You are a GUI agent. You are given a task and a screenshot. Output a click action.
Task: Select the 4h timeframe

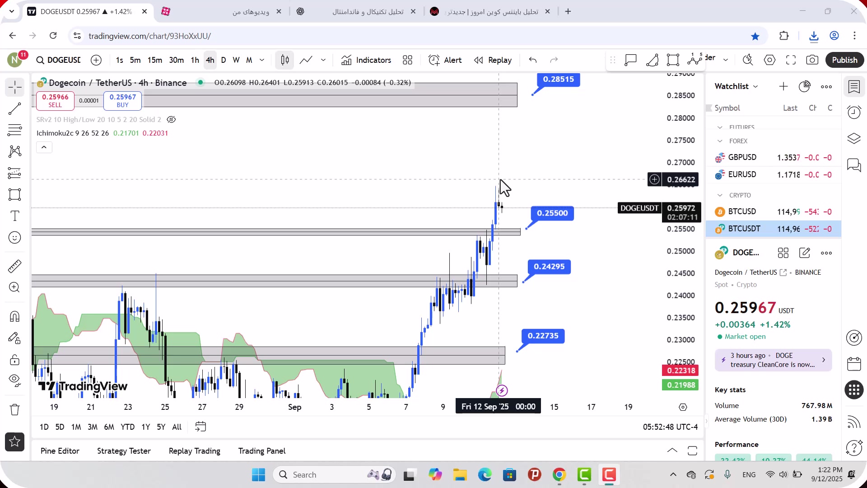pos(210,60)
